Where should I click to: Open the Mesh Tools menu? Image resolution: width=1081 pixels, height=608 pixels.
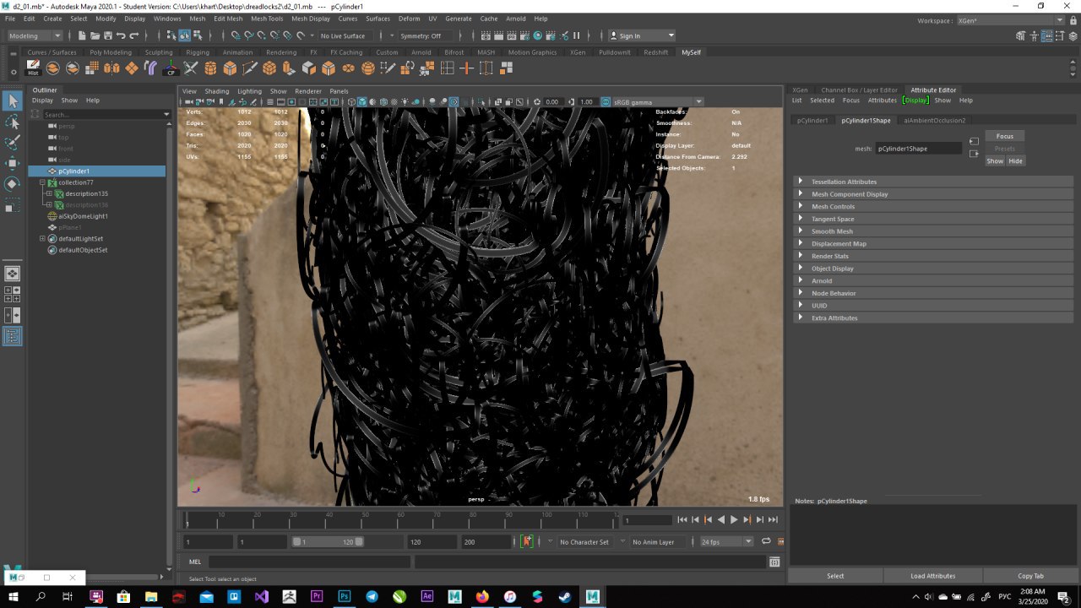click(267, 19)
